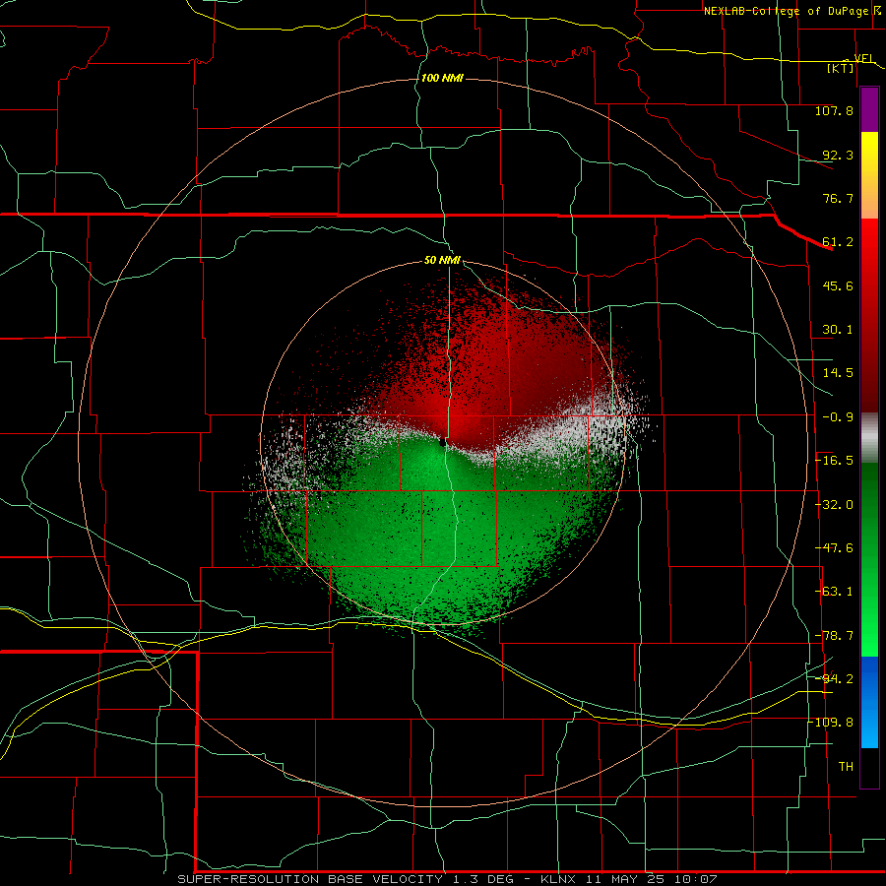
Task: Click the [KT] units label
Action: pyautogui.click(x=841, y=68)
